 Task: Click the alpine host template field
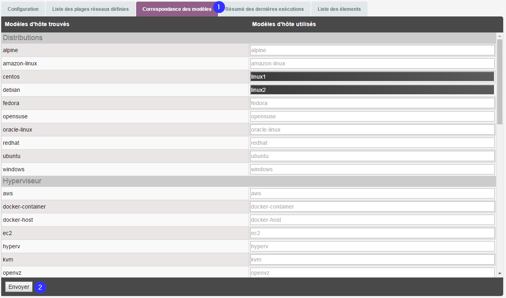tap(372, 50)
